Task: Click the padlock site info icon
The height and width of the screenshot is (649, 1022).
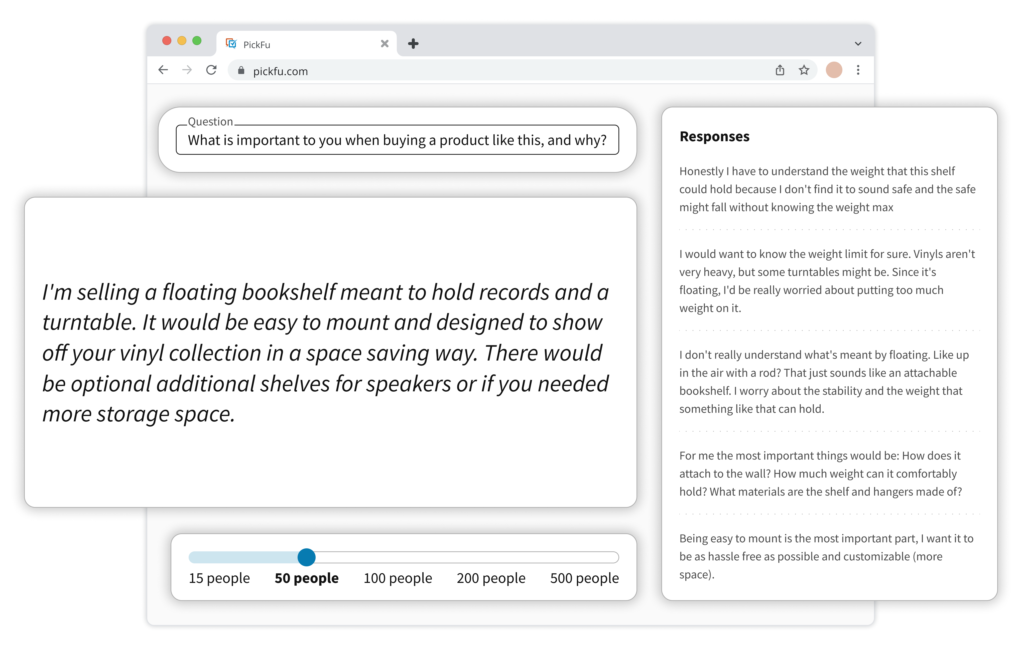Action: 241,71
